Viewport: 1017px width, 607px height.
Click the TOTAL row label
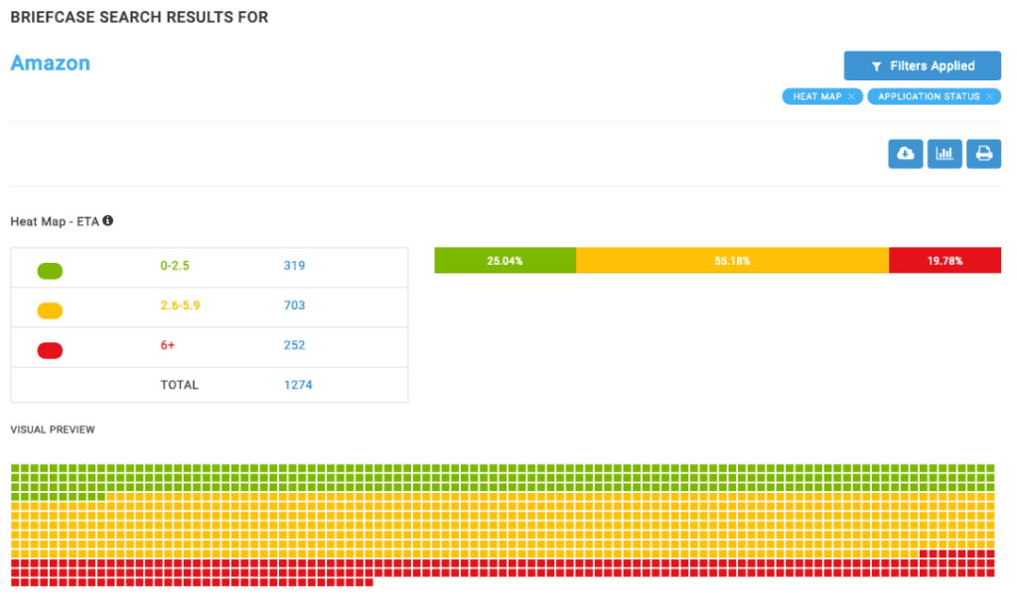(x=180, y=385)
